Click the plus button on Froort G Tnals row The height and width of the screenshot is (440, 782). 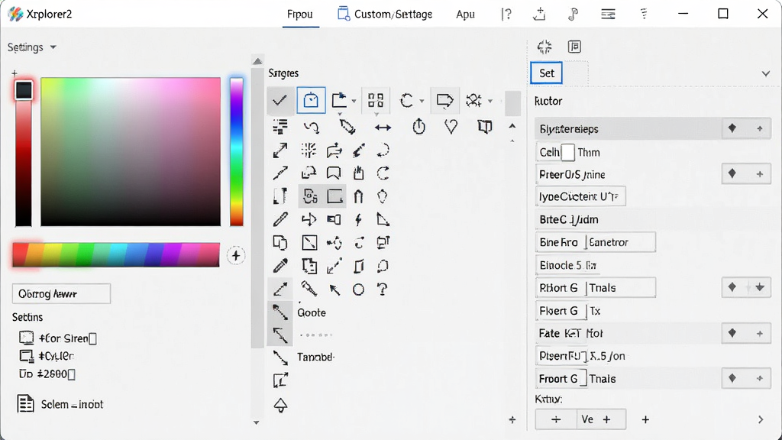pos(760,379)
